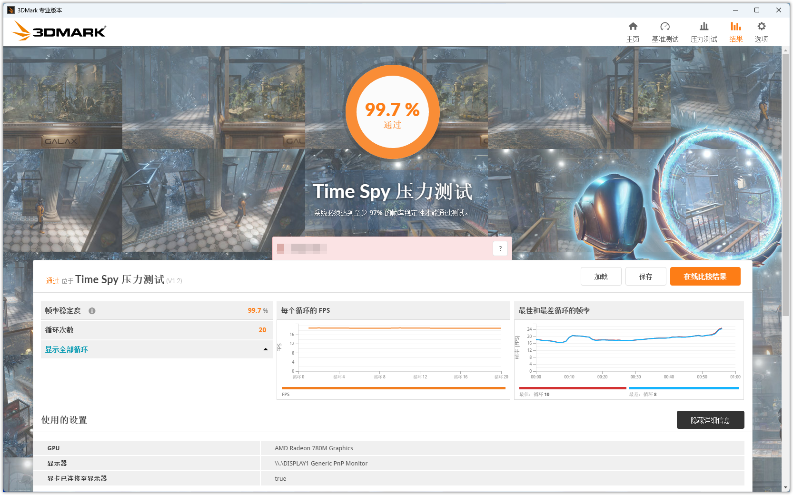The height and width of the screenshot is (495, 793).
Task: Click the question mark help button
Action: (500, 248)
